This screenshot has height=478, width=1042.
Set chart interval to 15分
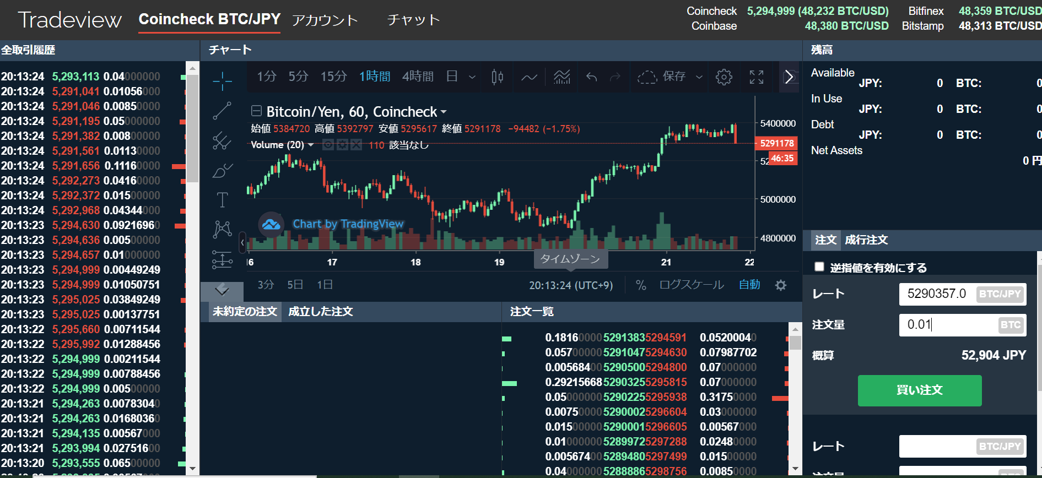tap(334, 76)
